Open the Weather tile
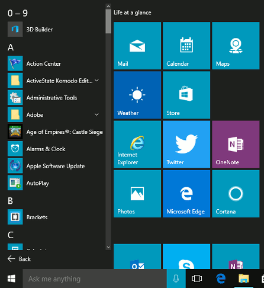264x288 pixels. pos(137,95)
